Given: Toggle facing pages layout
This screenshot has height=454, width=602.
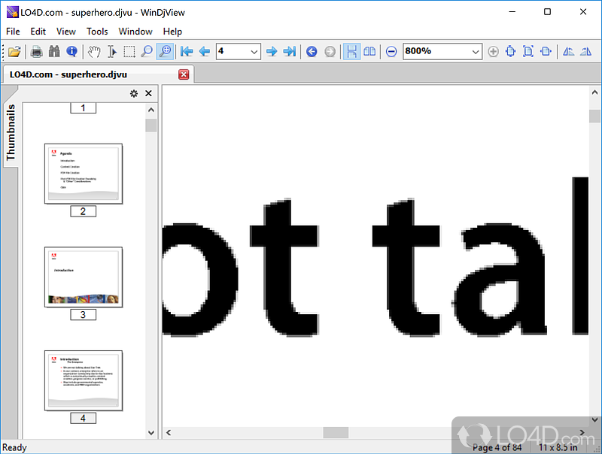Looking at the screenshot, I should point(369,51).
